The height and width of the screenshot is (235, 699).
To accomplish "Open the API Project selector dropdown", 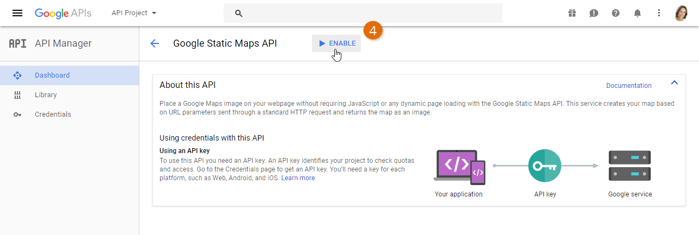I will (x=134, y=13).
